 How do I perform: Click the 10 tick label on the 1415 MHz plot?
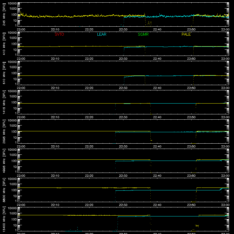15,108
